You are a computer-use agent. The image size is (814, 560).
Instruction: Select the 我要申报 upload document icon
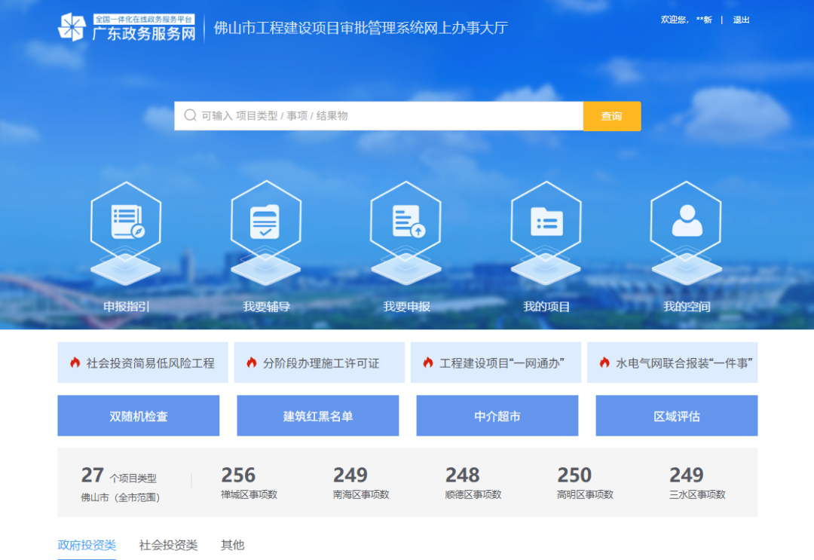coord(406,222)
